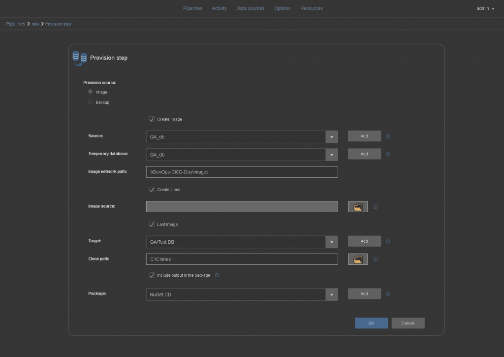The height and width of the screenshot is (357, 504).
Task: Uncheck the Create image option
Action: pyautogui.click(x=152, y=119)
